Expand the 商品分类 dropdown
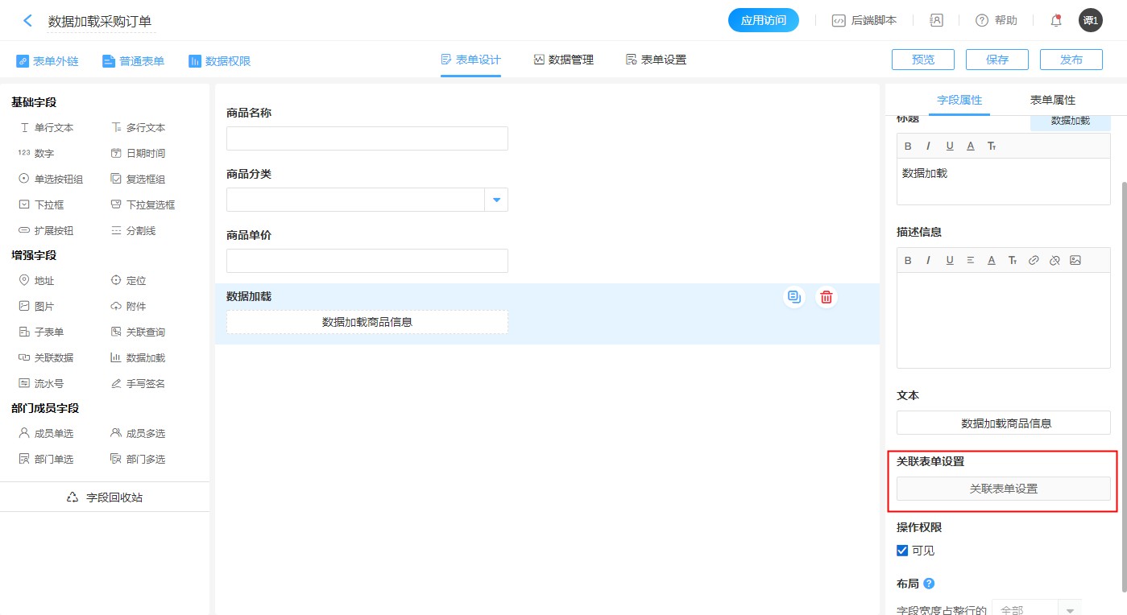 [x=496, y=200]
